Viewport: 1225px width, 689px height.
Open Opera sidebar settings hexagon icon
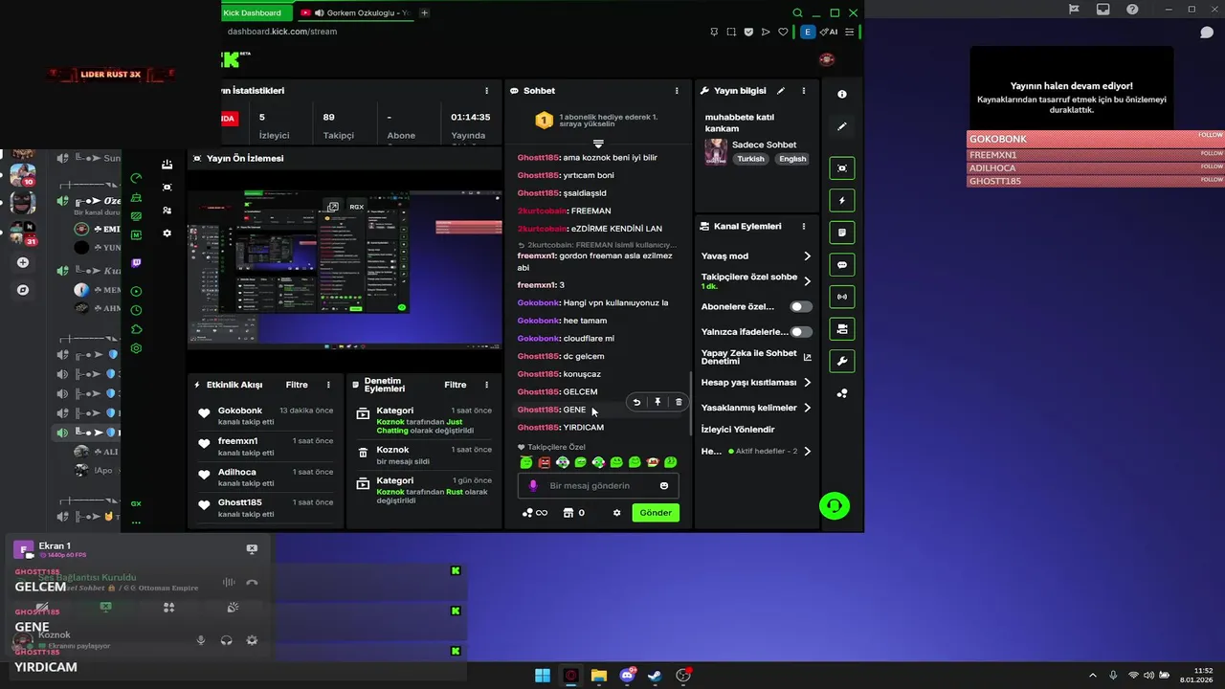[136, 348]
